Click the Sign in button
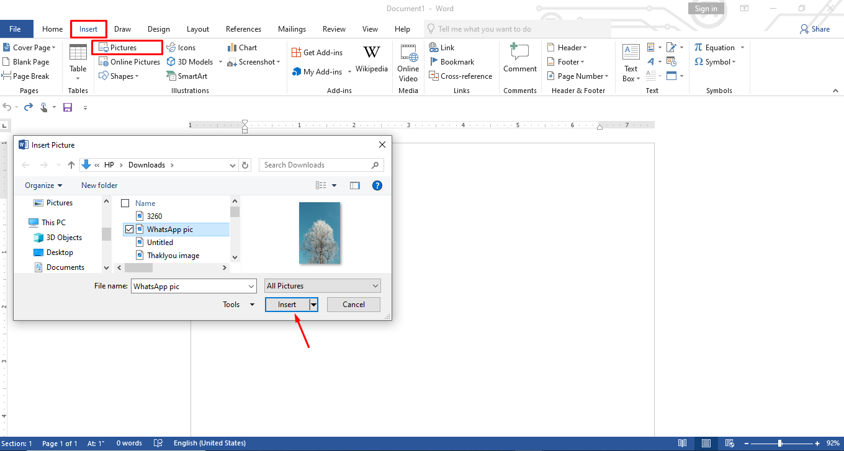 706,8
